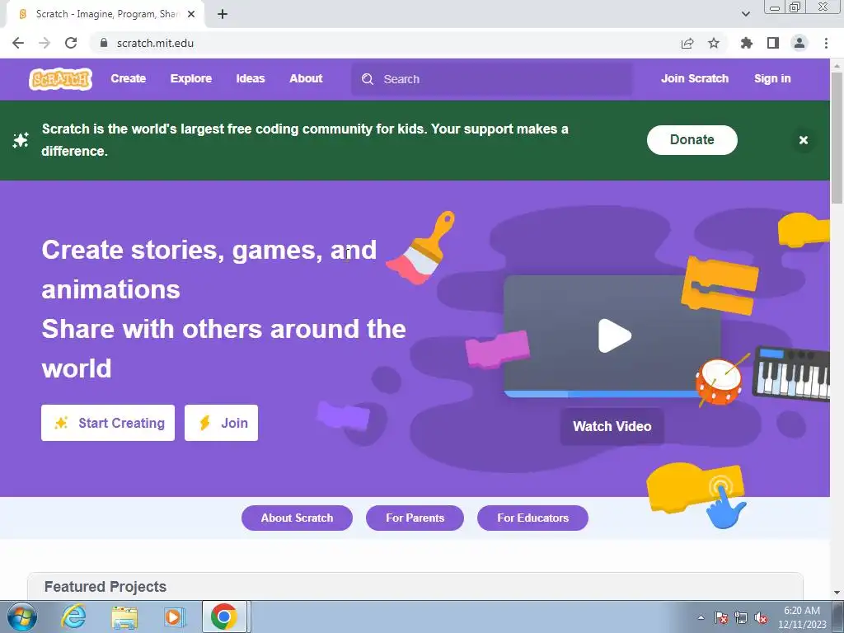844x633 pixels.
Task: Click the Scratch logo in the navbar
Action: coord(60,79)
